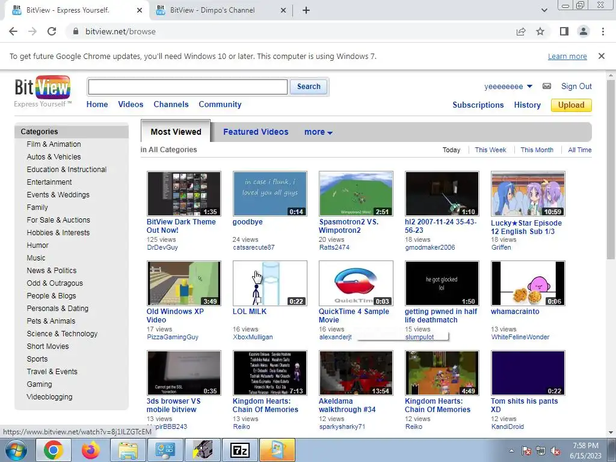Open the LOL MILK video title
Screen dimensions: 616x462
tap(250, 311)
